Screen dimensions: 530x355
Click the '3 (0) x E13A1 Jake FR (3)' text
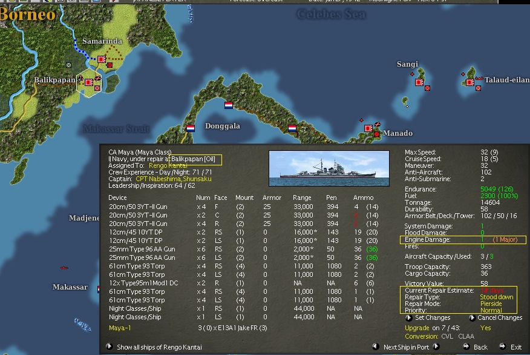point(232,328)
